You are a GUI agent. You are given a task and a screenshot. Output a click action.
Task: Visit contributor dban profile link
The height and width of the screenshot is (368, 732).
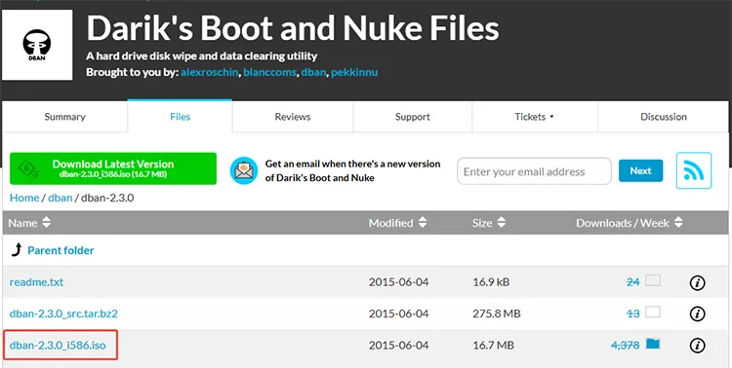tap(313, 73)
